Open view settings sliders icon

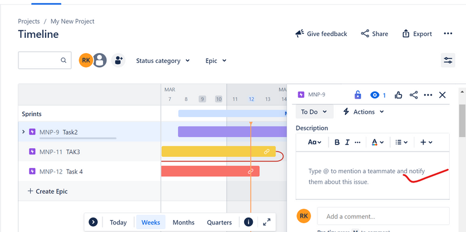click(448, 61)
